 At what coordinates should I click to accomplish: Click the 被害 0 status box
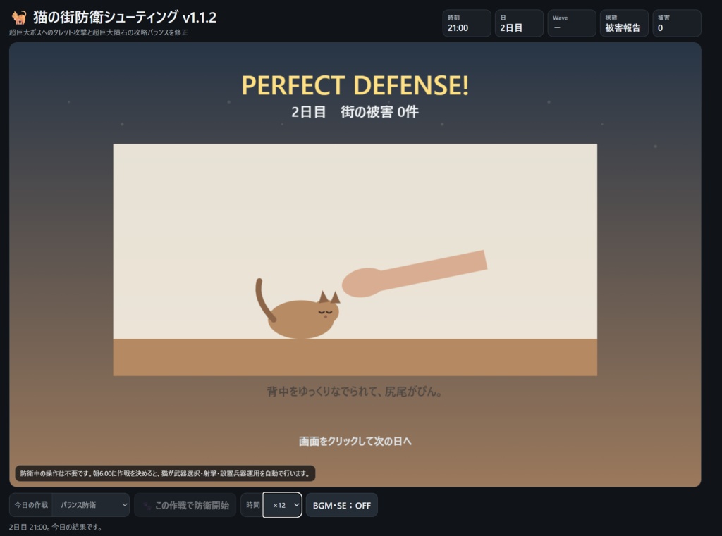676,23
